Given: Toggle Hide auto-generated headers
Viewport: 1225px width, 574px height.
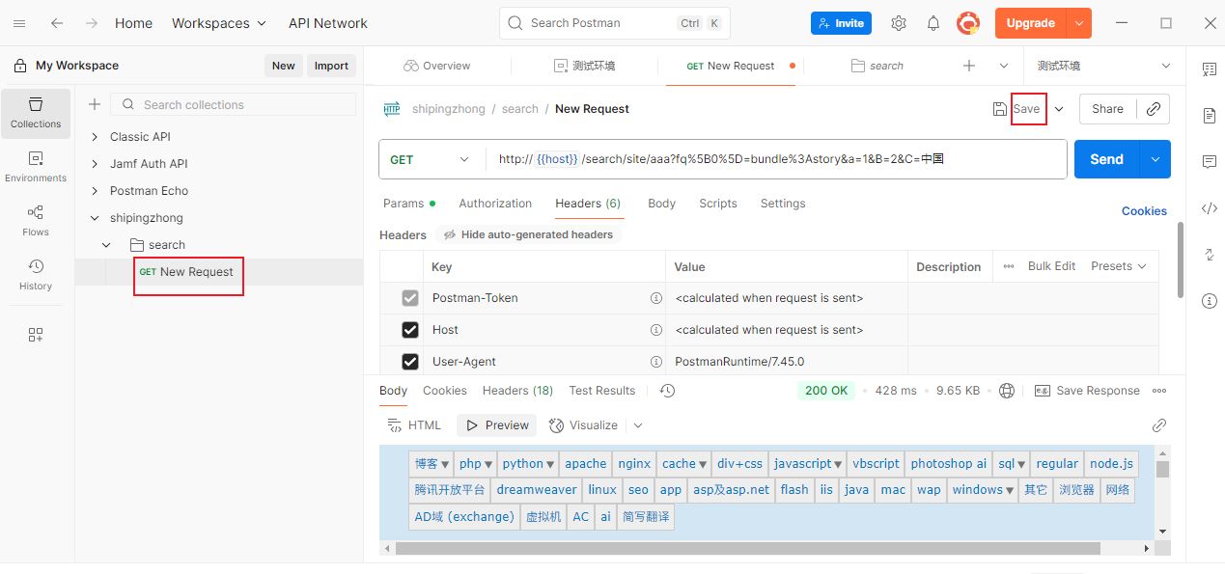Looking at the screenshot, I should pos(527,234).
